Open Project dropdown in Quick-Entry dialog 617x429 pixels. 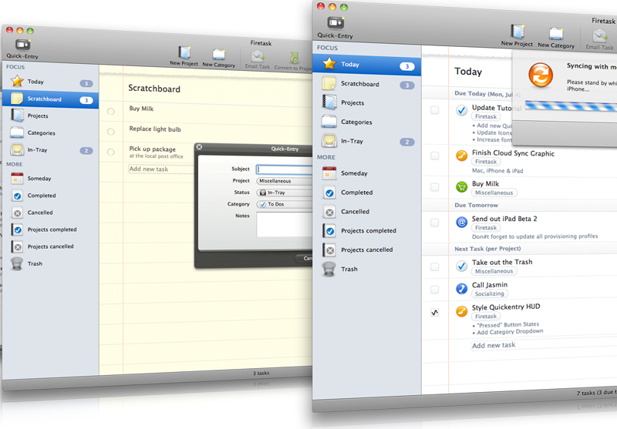click(285, 181)
